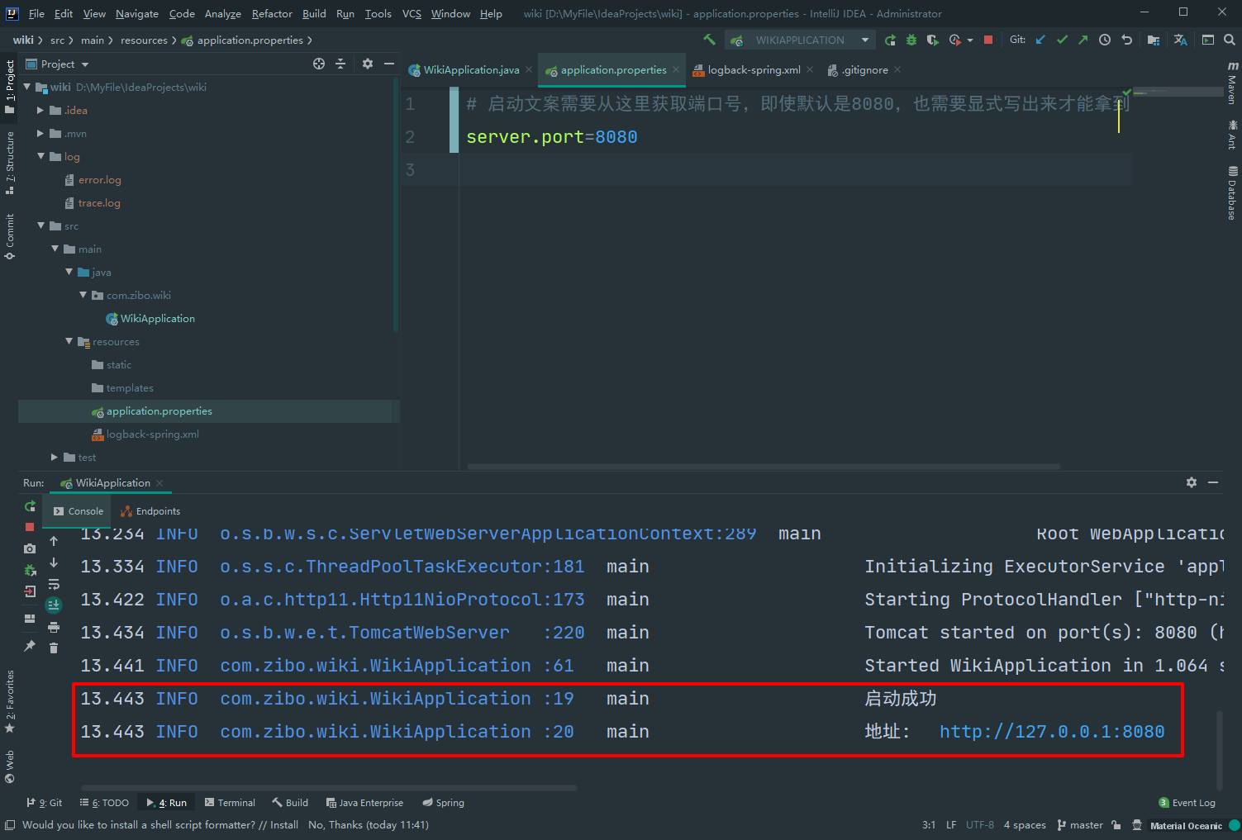
Task: Update project with the Git blue arrow
Action: click(x=1040, y=40)
